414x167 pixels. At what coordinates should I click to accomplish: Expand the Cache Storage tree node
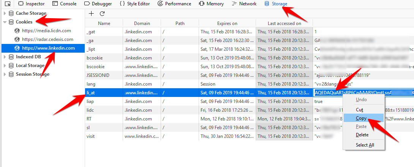coord(5,13)
